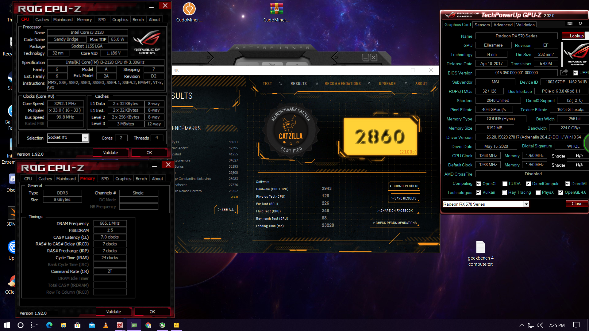Switch to Catzilla yellow taskbar icon
589x331 pixels.
click(x=176, y=325)
